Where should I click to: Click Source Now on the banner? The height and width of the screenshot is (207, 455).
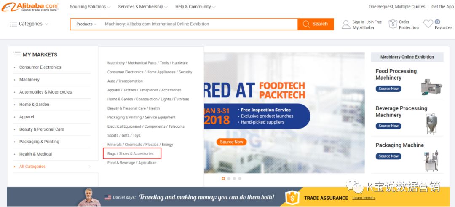coord(231,142)
